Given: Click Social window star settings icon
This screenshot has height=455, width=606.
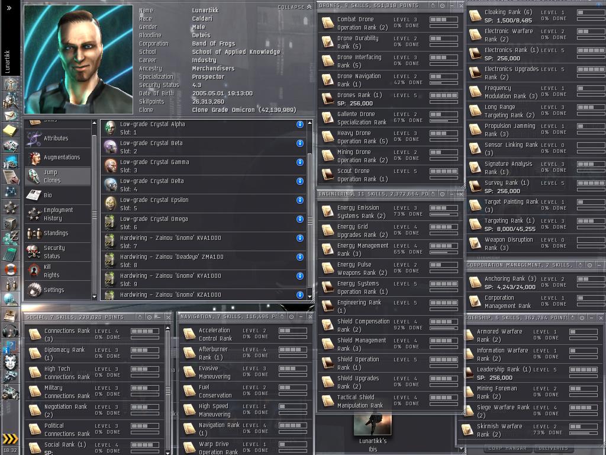Looking at the screenshot, I should tap(140, 317).
